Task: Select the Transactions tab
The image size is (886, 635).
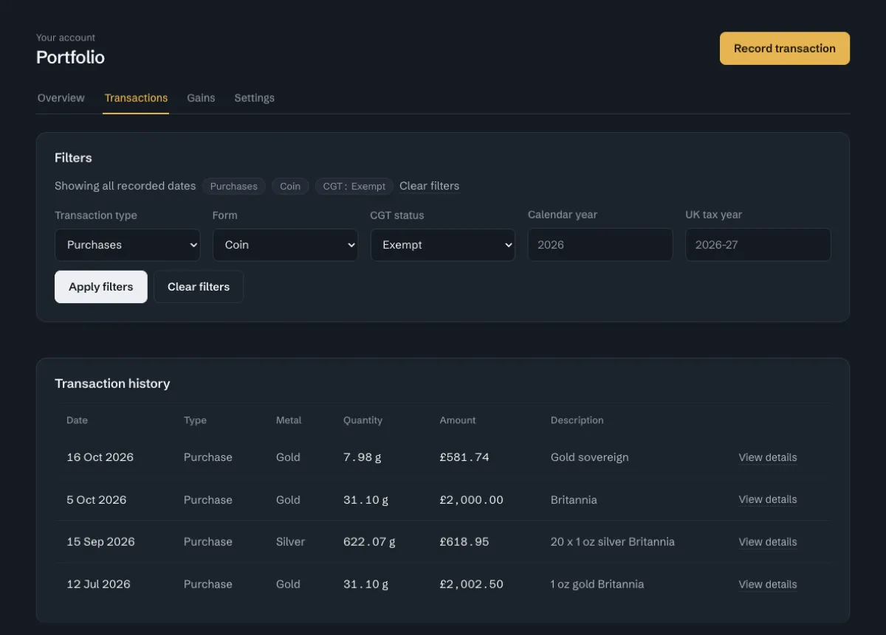Action: [136, 98]
